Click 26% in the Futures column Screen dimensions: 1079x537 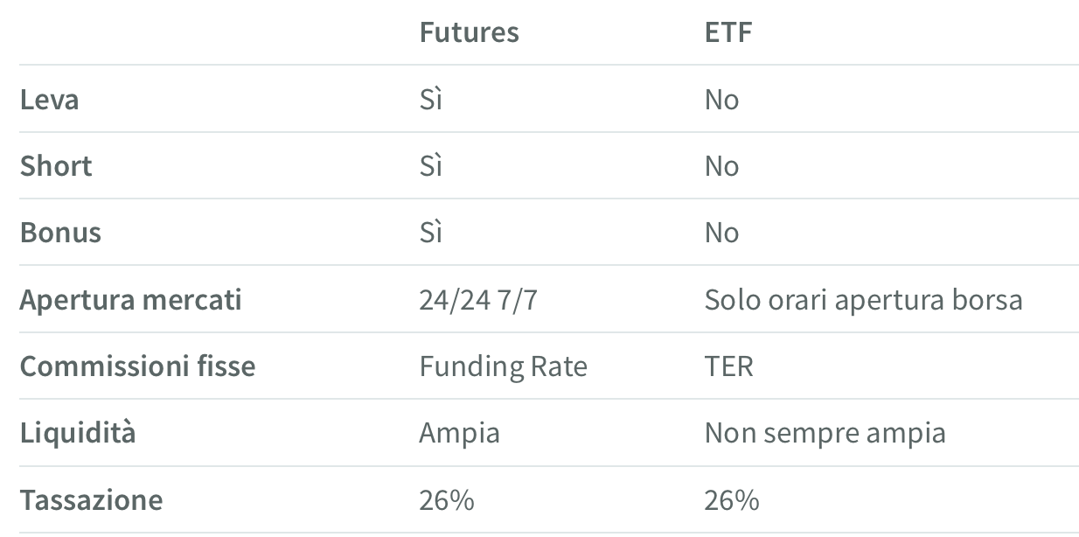[x=446, y=500]
